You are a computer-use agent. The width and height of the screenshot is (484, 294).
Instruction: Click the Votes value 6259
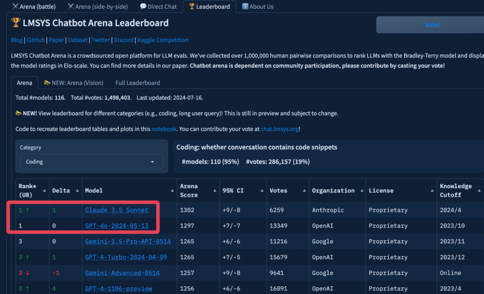click(277, 210)
